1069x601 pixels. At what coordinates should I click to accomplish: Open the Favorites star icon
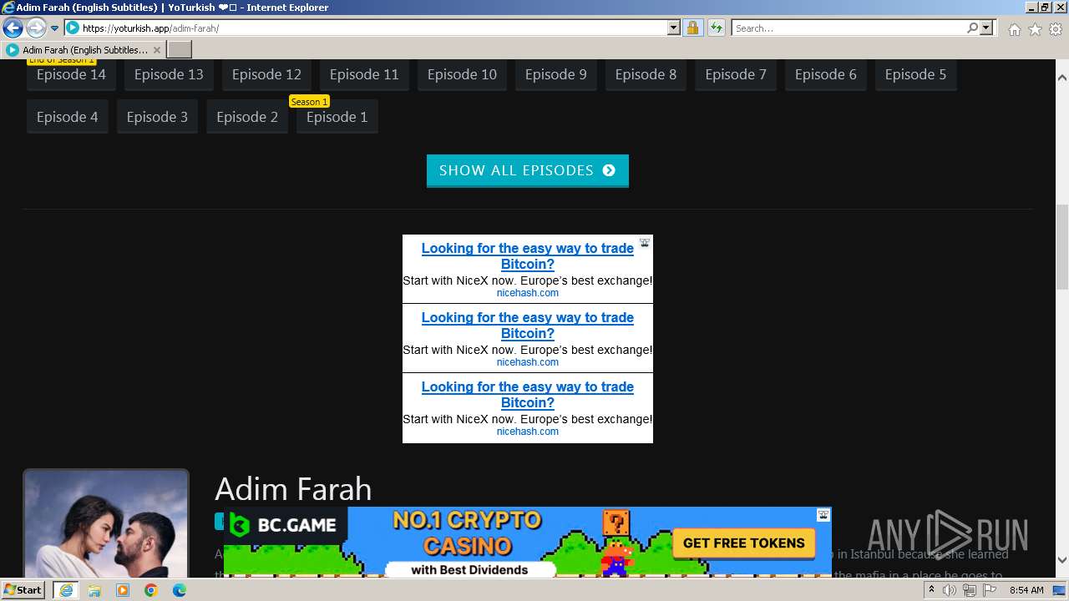coord(1035,29)
